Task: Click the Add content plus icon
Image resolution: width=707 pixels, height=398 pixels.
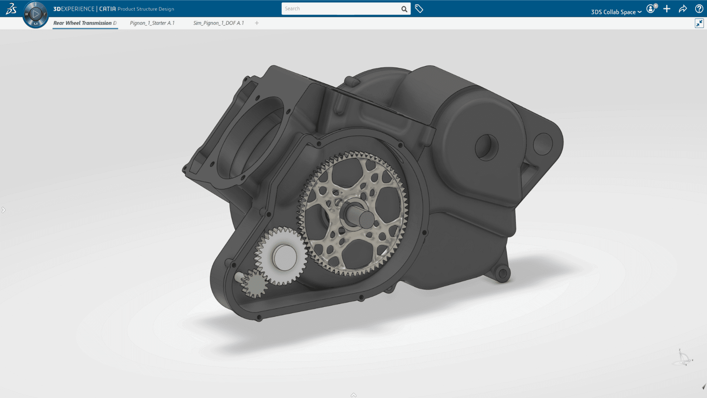Action: (667, 8)
